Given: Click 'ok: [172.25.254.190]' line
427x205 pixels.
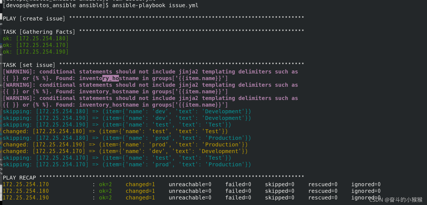Looking at the screenshot, I should (36, 52).
